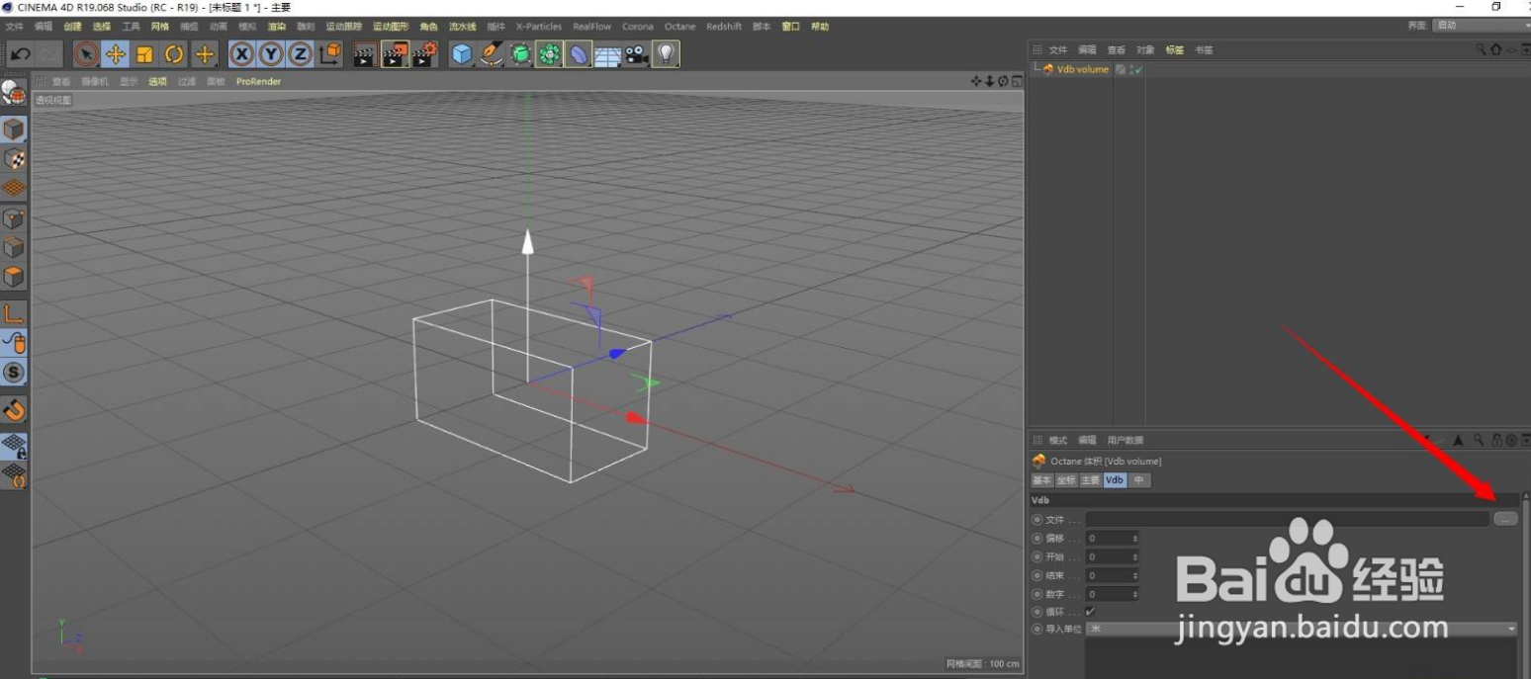Switch to Texture mode checkered cube
This screenshot has width=1531, height=679.
(14, 158)
